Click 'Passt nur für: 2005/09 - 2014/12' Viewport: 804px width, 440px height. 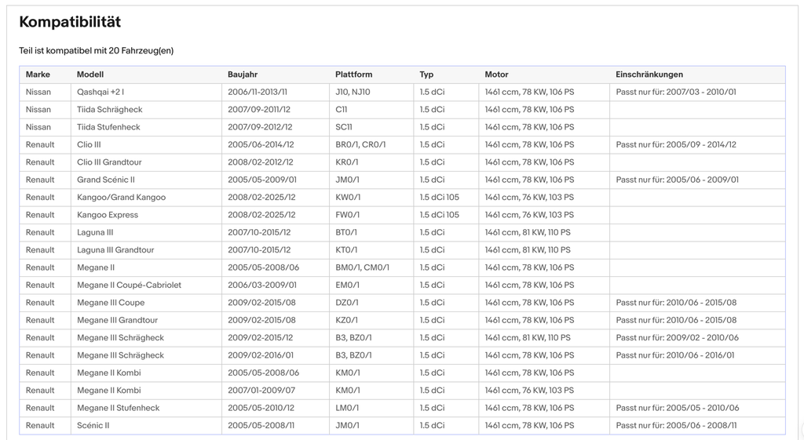[x=676, y=144]
